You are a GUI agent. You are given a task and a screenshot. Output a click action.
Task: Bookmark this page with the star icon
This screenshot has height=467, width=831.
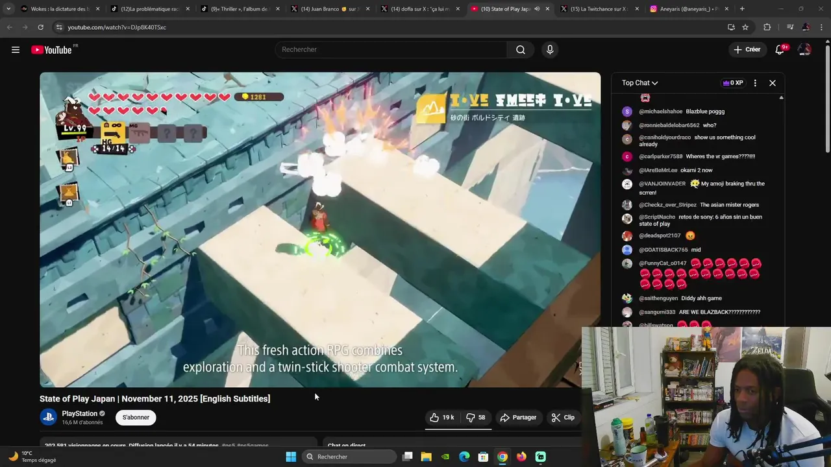[x=745, y=27]
